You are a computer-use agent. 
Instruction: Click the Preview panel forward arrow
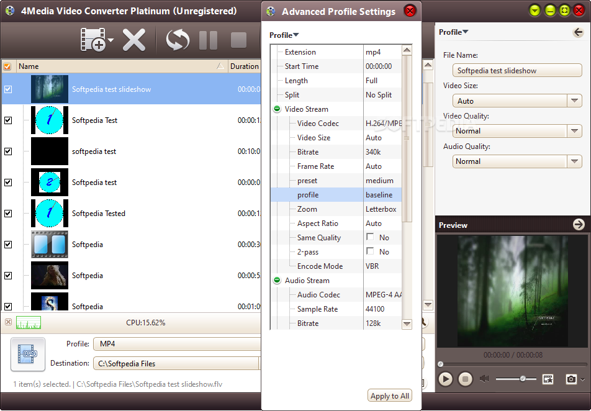point(579,225)
